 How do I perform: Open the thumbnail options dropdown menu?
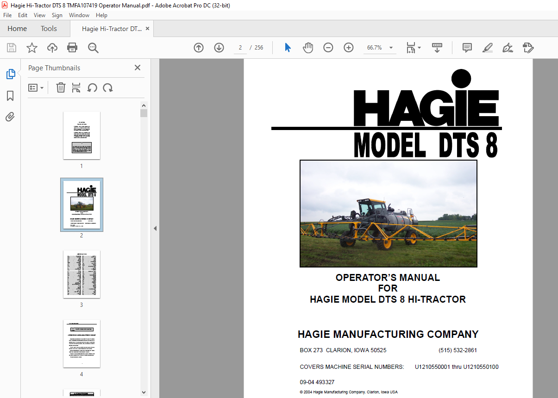pyautogui.click(x=36, y=88)
